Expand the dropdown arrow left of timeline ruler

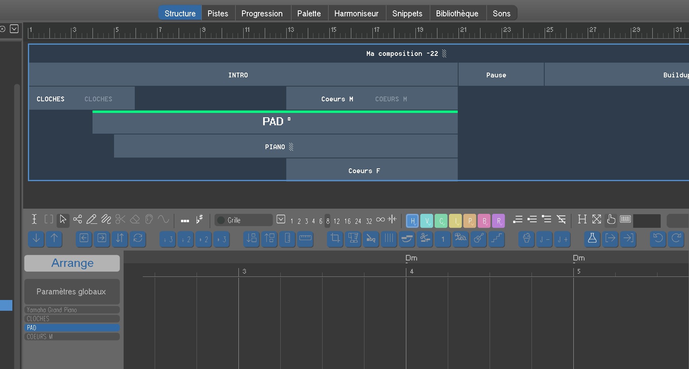(14, 29)
